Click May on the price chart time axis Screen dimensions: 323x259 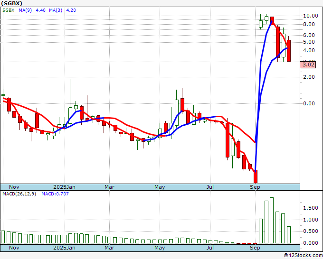pyautogui.click(x=160, y=187)
